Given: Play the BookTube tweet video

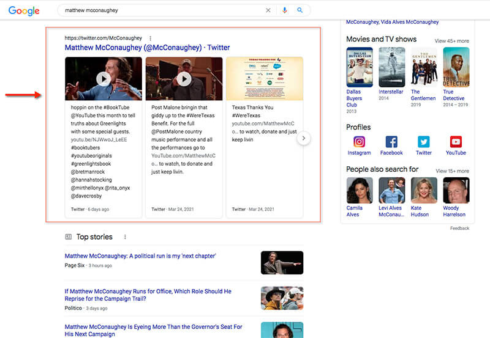Looking at the screenshot, I should 104,79.
